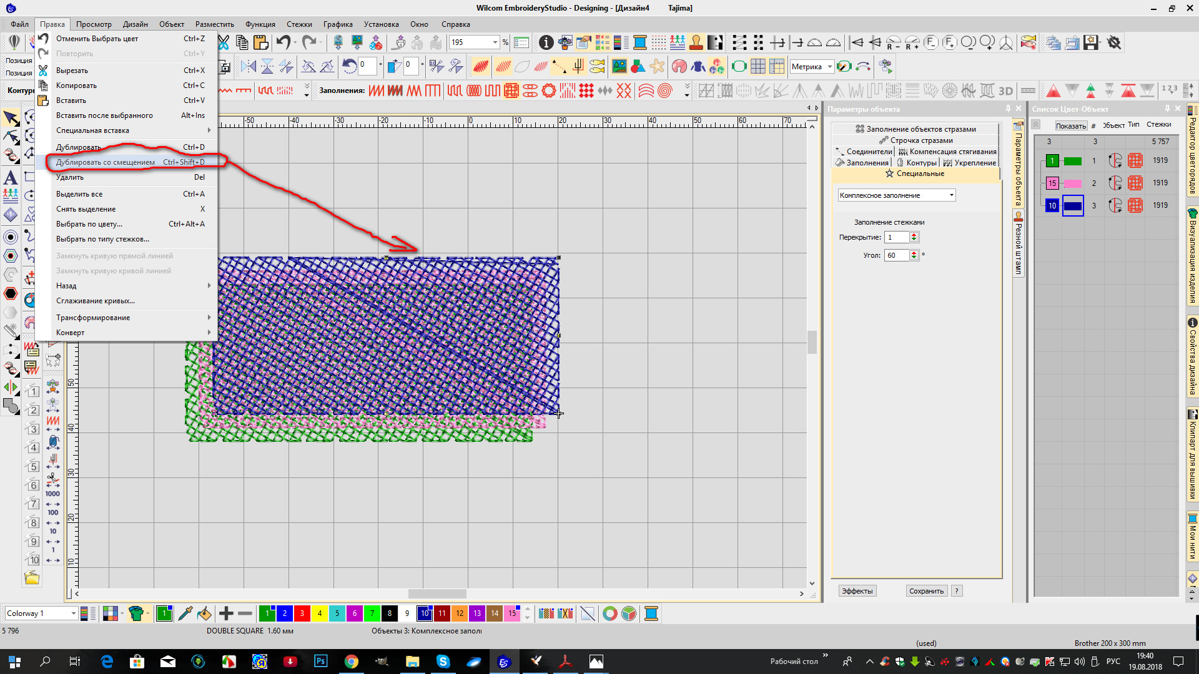Choose 'Дублировать со смещением' menu entry

pos(106,162)
